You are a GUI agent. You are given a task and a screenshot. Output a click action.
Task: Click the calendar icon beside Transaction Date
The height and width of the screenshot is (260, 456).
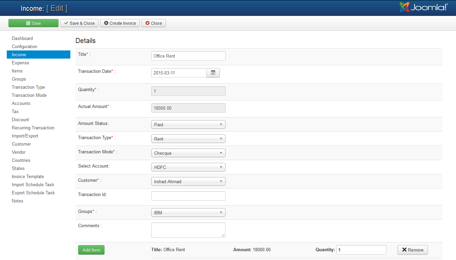pos(213,73)
